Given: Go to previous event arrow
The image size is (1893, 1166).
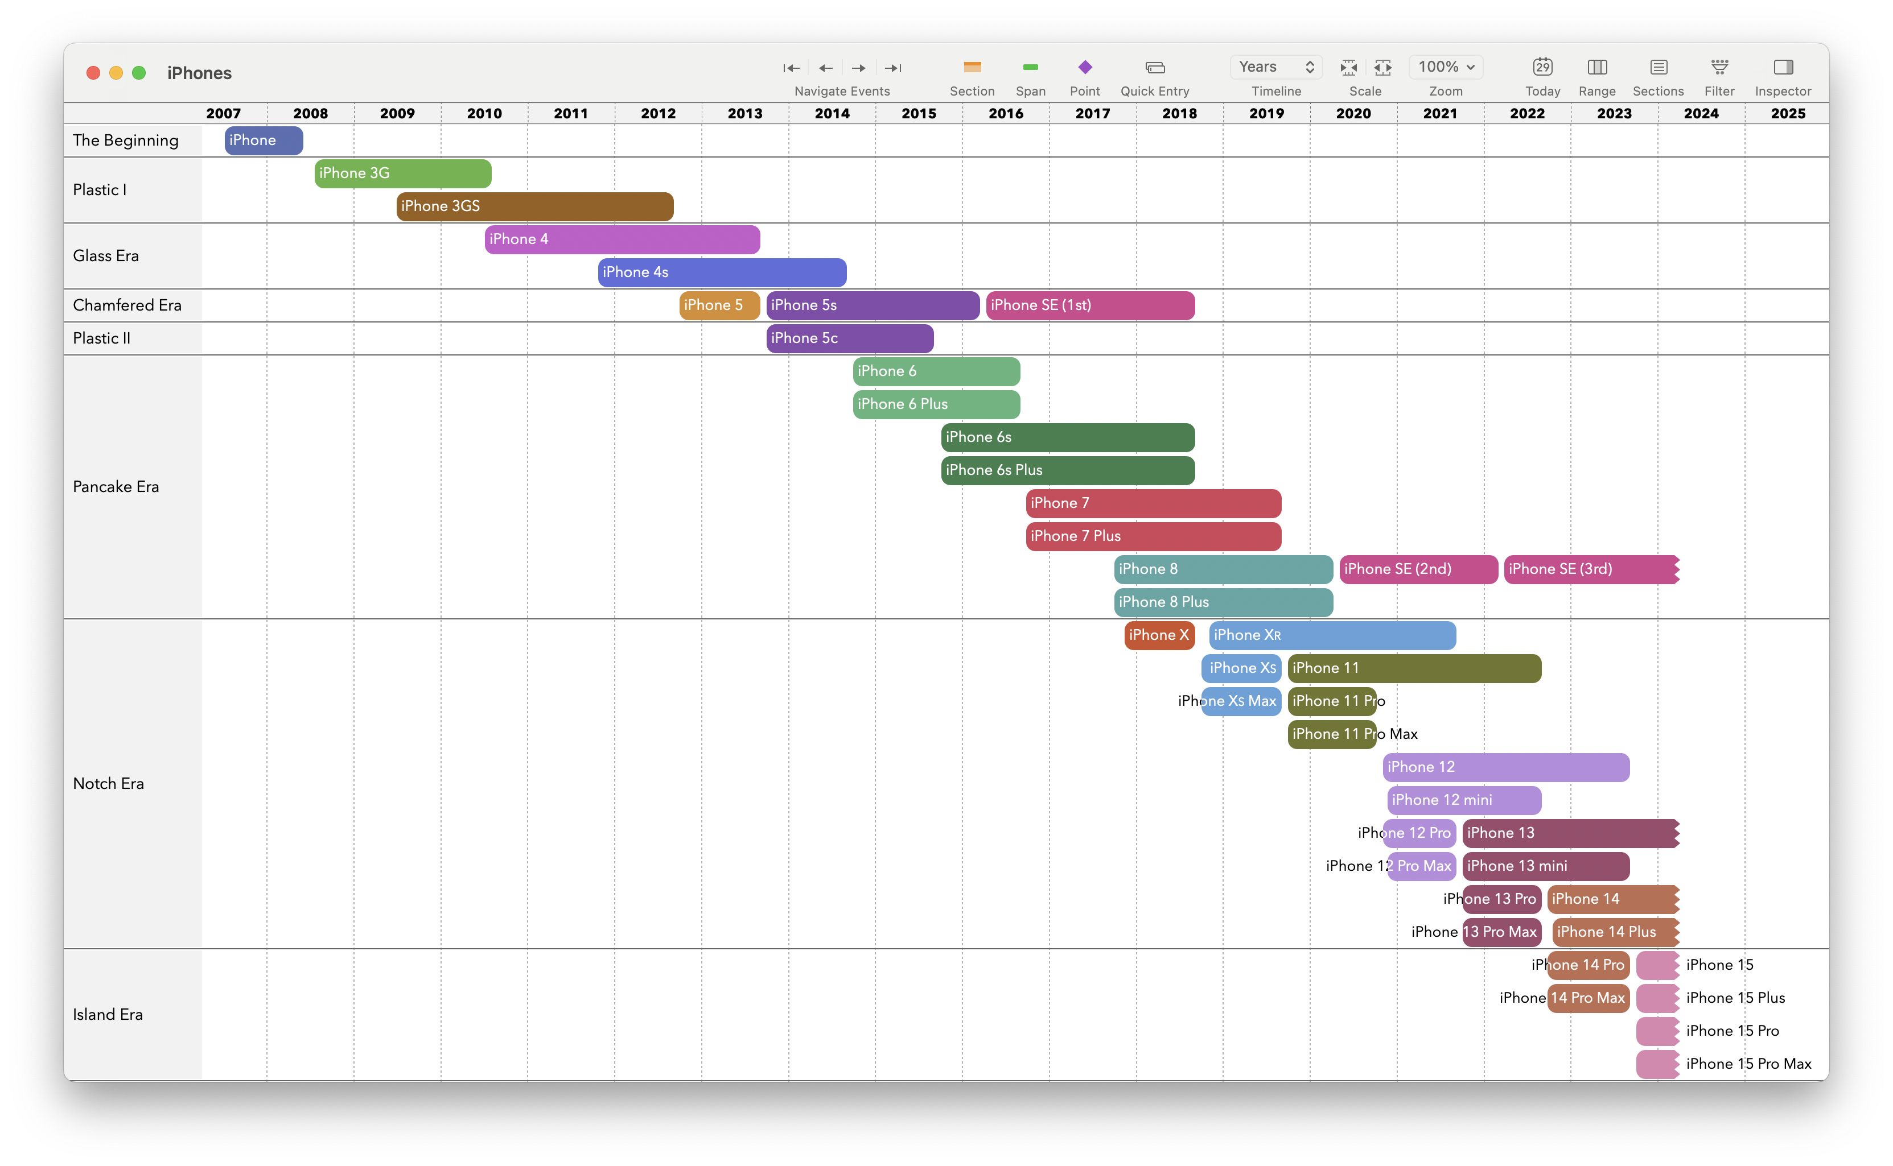Looking at the screenshot, I should (826, 68).
